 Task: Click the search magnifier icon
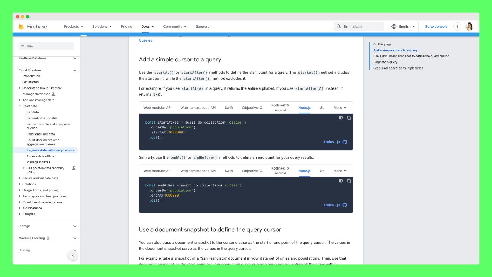click(339, 27)
